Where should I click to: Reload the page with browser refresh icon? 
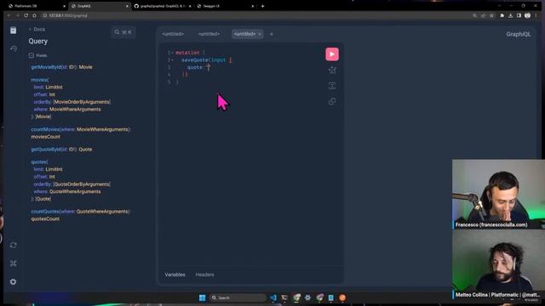point(26,15)
